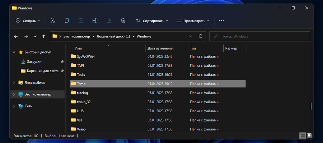Sort by Дата изменения column header
Viewport: 323px width, 143px height.
tap(160, 48)
